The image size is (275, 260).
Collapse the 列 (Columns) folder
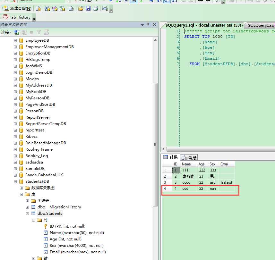click(x=33, y=220)
